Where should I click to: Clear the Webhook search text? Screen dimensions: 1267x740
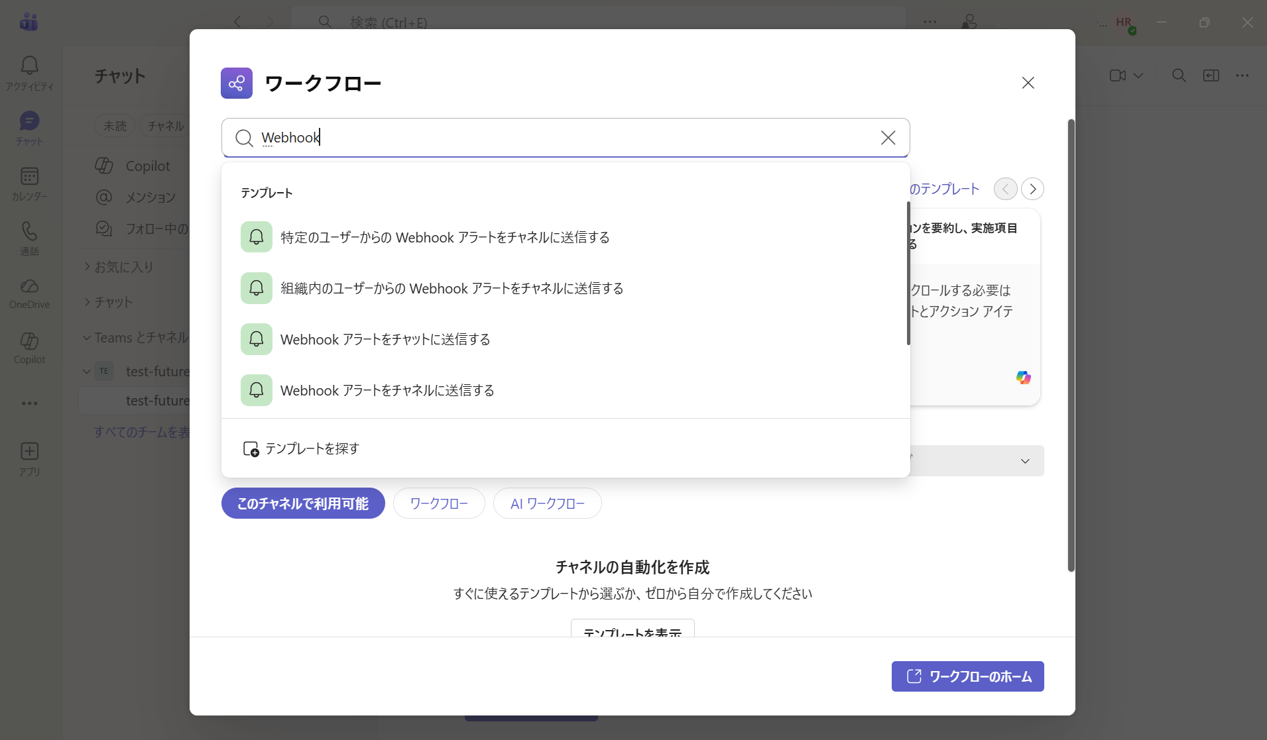click(888, 138)
